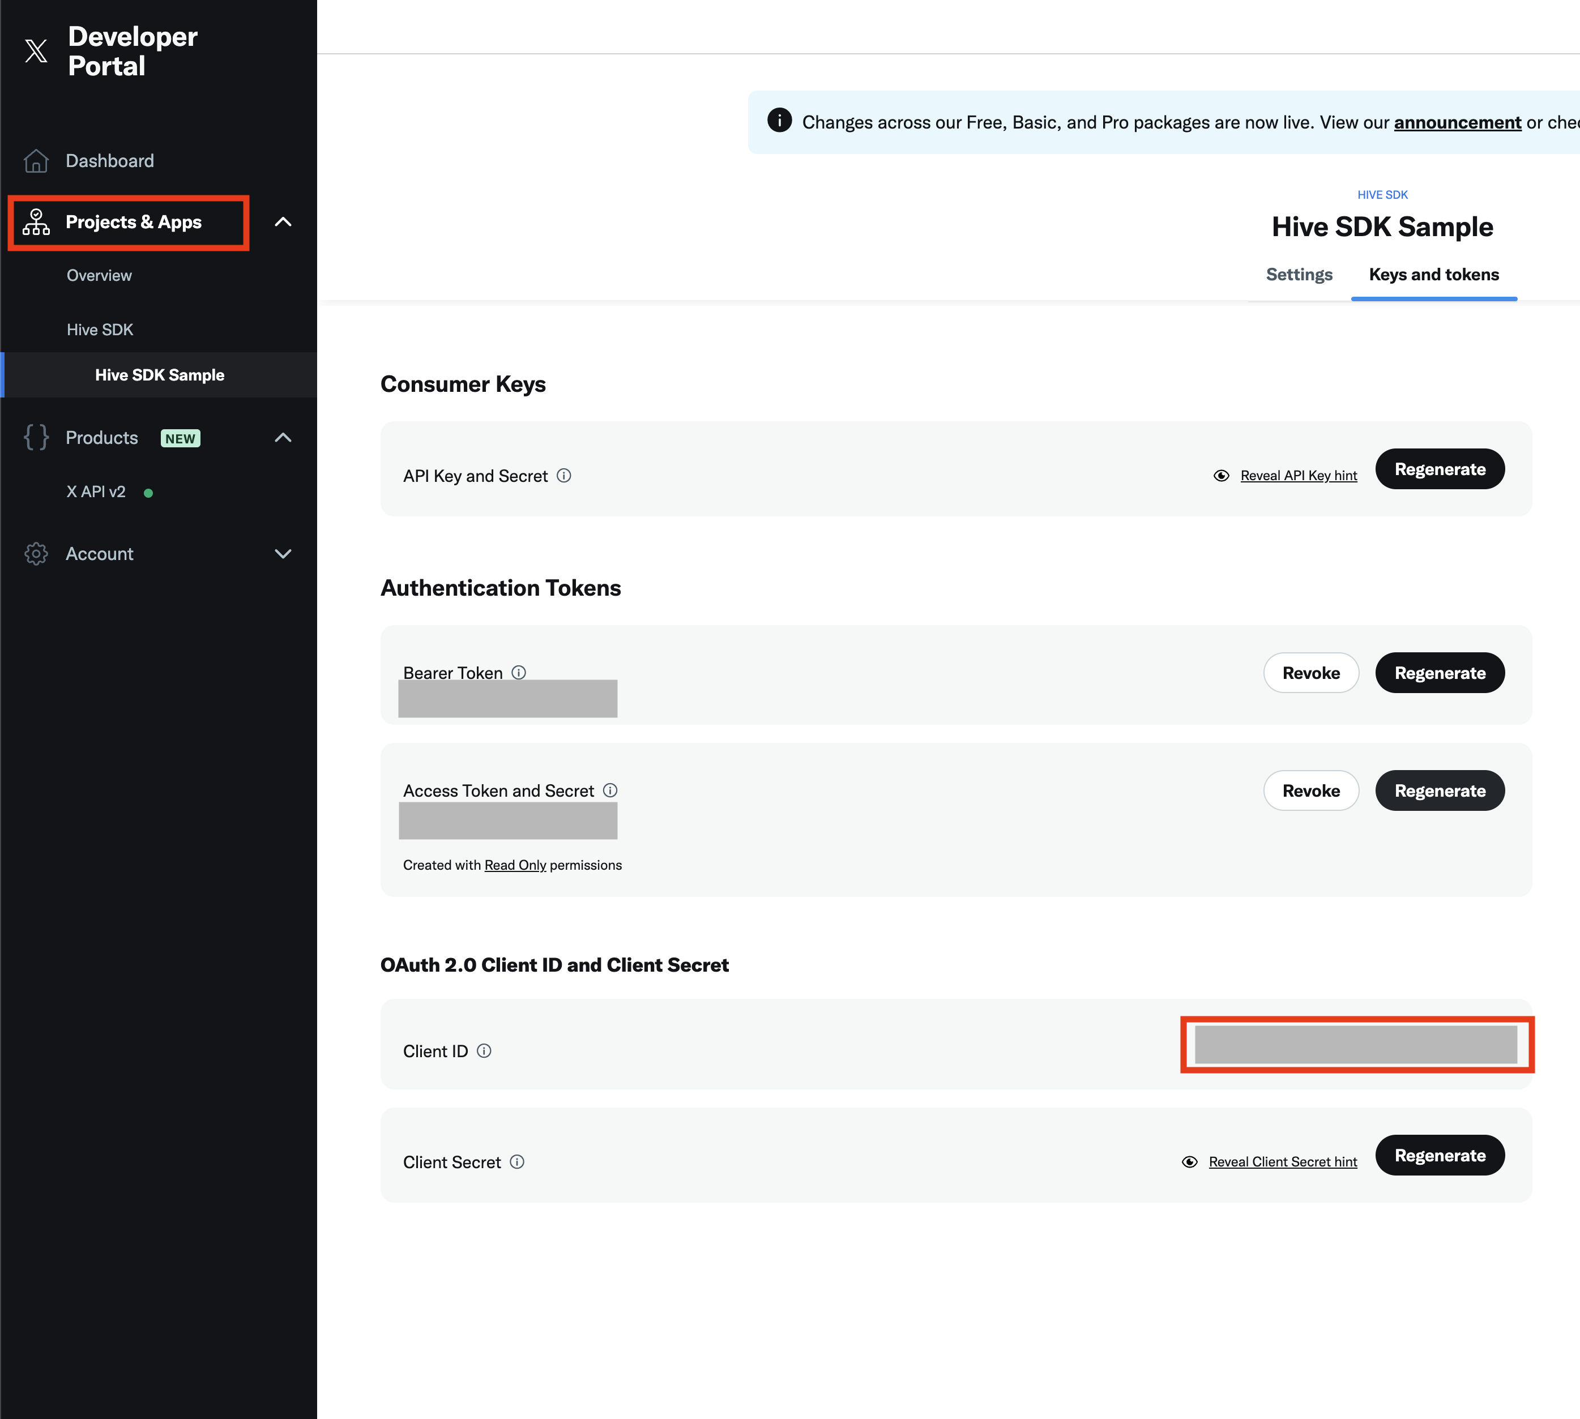The width and height of the screenshot is (1580, 1419).
Task: Collapse the Projects & Apps section chevron
Action: click(x=283, y=222)
